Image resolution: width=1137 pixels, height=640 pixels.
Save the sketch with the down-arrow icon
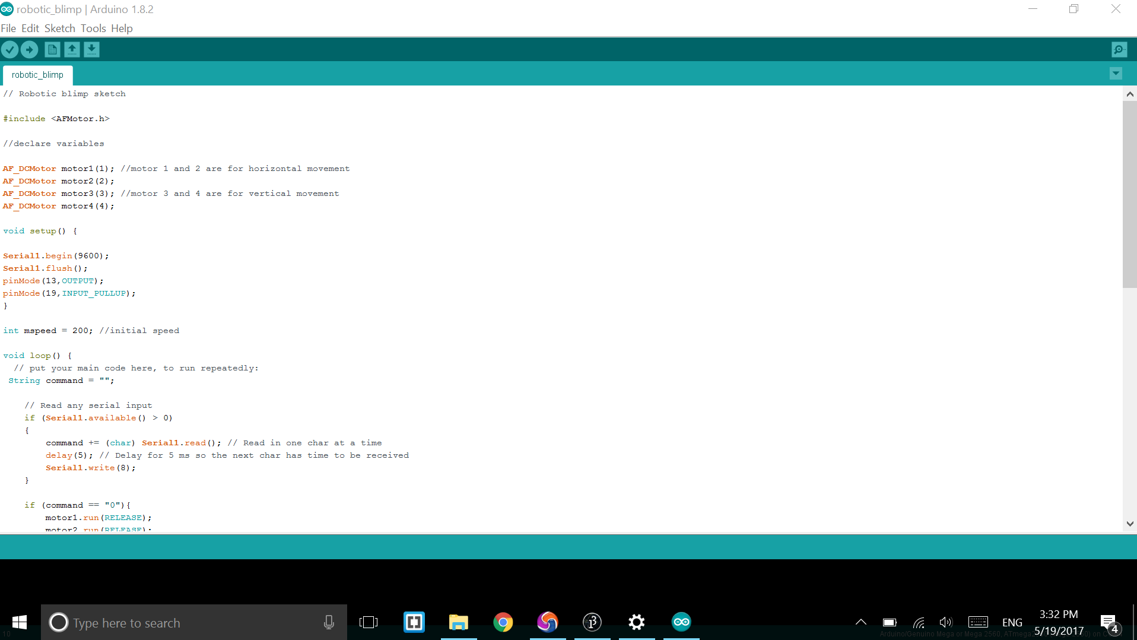91,50
